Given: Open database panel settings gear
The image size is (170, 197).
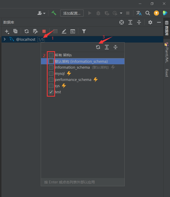Looking at the screenshot, I should [x=150, y=22].
